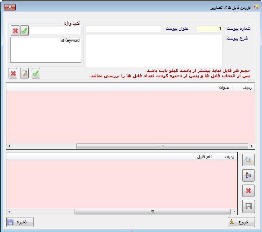Focus the کلید واژه keyword text field
The image size is (262, 232).
point(56,31)
